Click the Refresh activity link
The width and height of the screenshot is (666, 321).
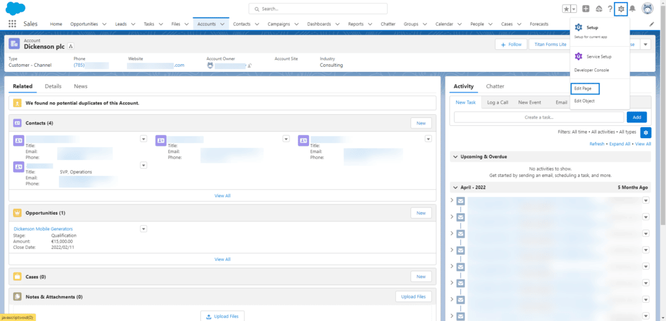597,144
